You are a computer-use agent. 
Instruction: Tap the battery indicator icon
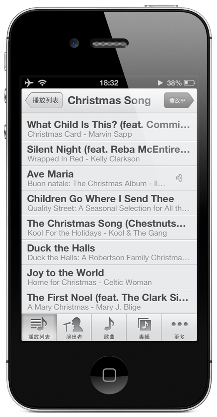190,83
